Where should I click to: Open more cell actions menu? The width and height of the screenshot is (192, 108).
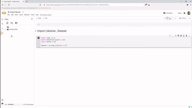pyautogui.click(x=189, y=36)
